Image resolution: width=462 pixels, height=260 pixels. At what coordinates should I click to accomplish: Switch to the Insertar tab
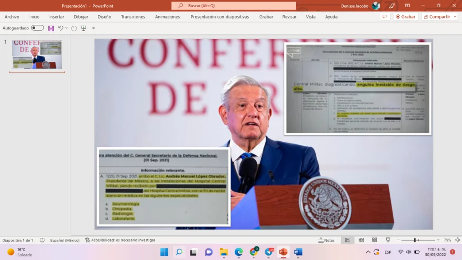(x=56, y=17)
